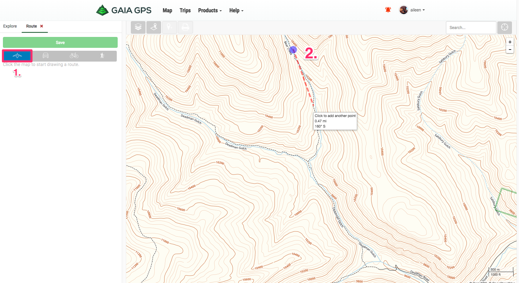Switch to the Explore tab
Screen dimensions: 519x283
10,26
